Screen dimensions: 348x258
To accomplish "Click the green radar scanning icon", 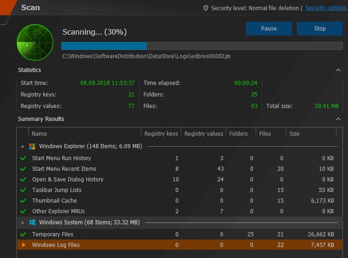I will click(35, 42).
